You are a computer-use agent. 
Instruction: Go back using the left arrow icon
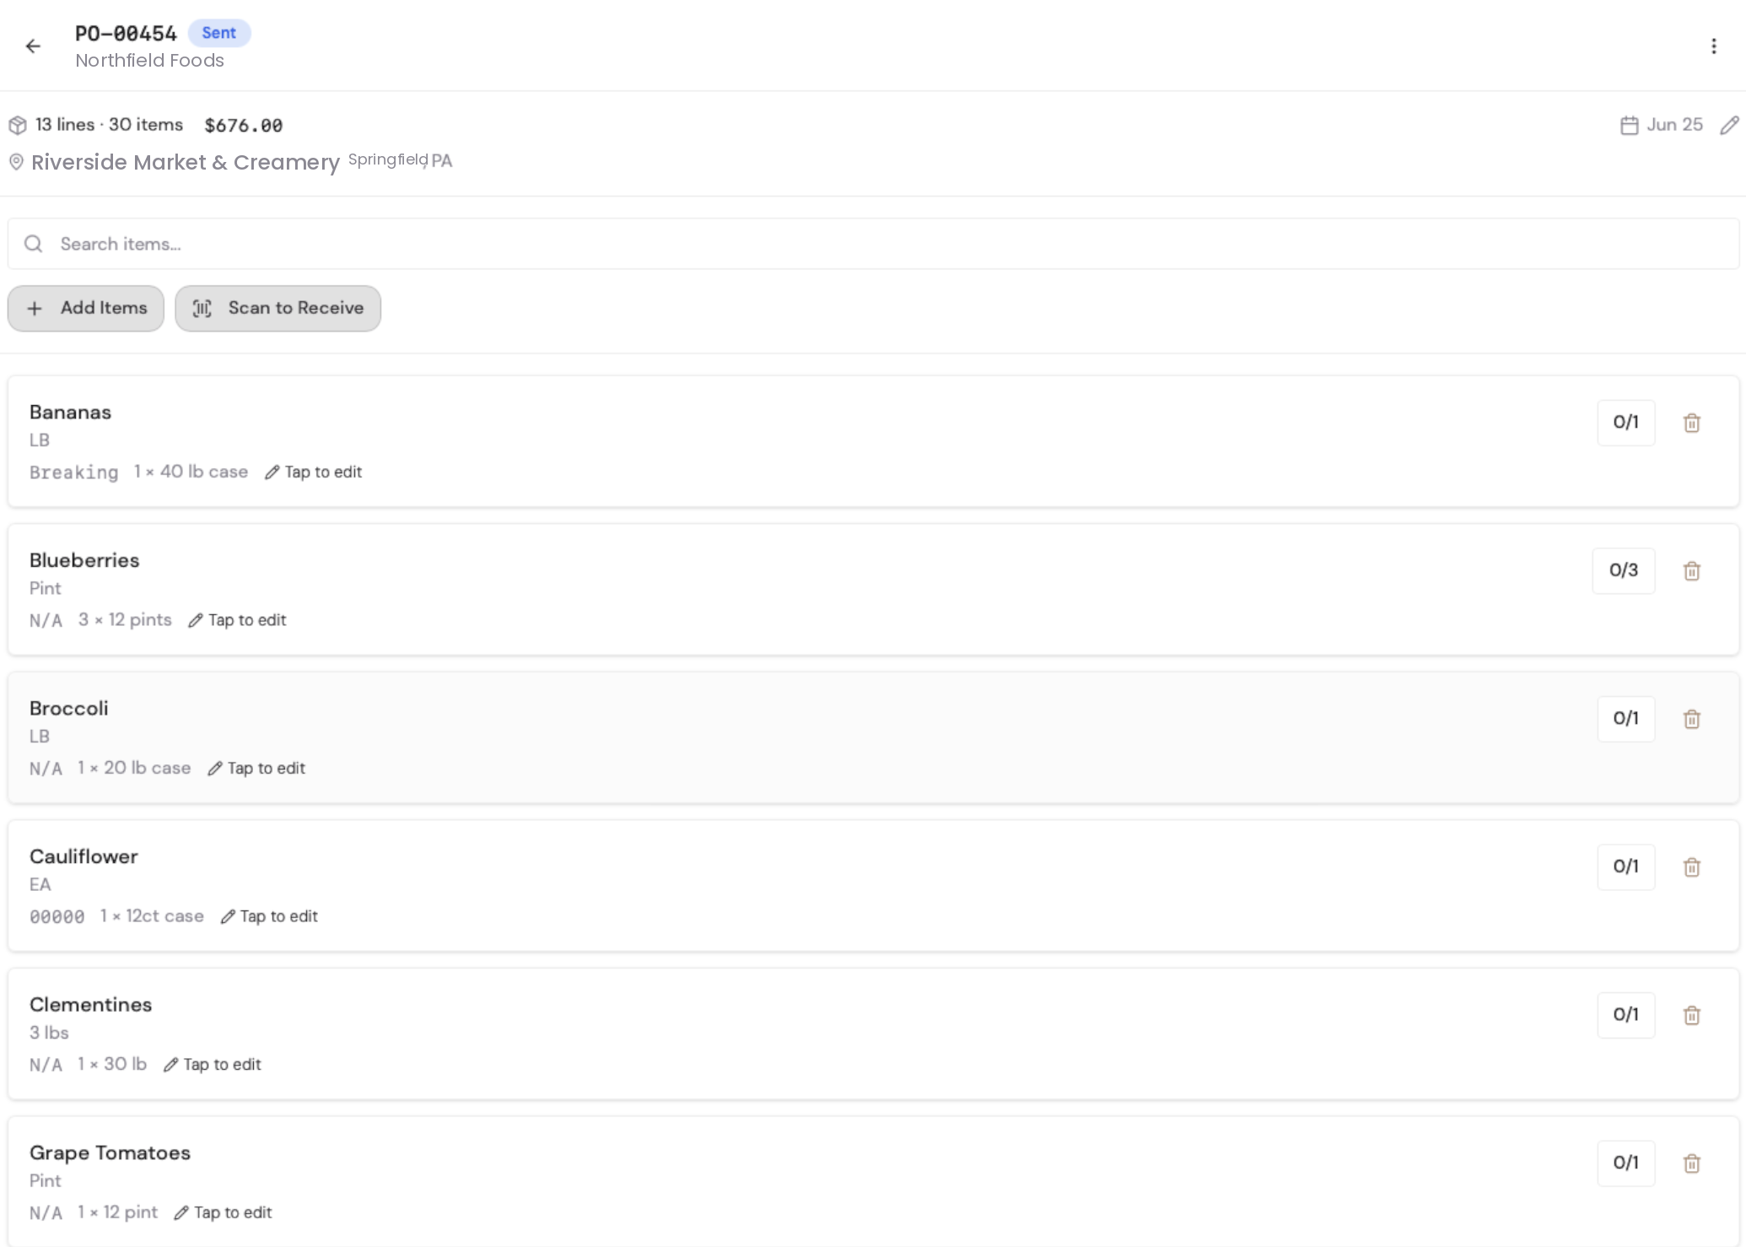pyautogui.click(x=33, y=46)
